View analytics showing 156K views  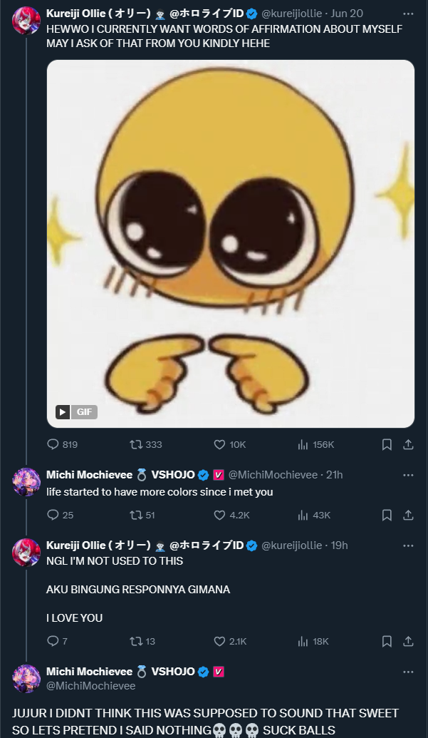pyautogui.click(x=303, y=444)
